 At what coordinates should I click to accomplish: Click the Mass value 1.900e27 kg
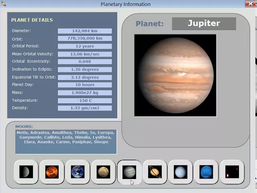point(85,93)
